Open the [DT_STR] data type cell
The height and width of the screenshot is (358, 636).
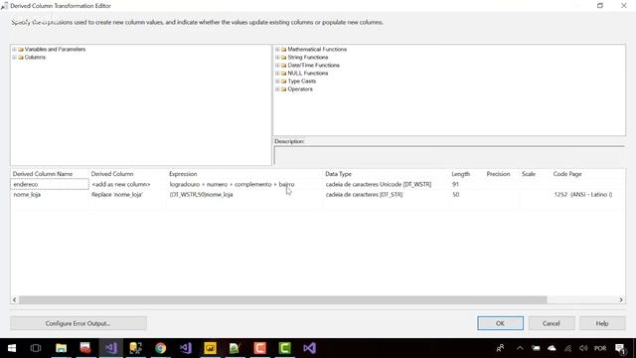(x=387, y=195)
